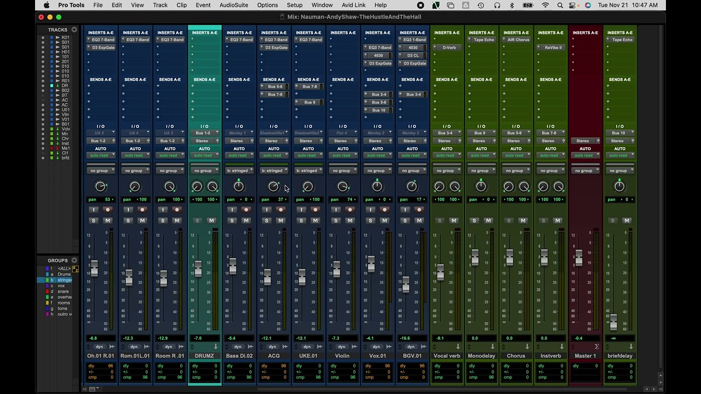Click the group a-z sort icon in Groups
701x394 pixels.
pos(75,269)
